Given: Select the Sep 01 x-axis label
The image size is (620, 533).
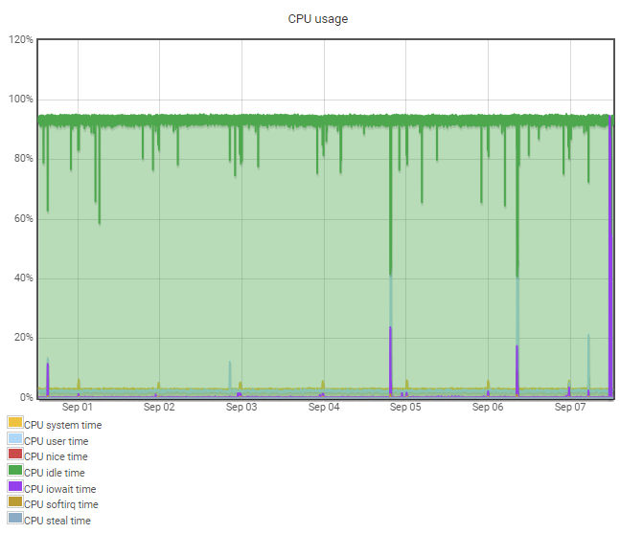Looking at the screenshot, I should click(77, 407).
